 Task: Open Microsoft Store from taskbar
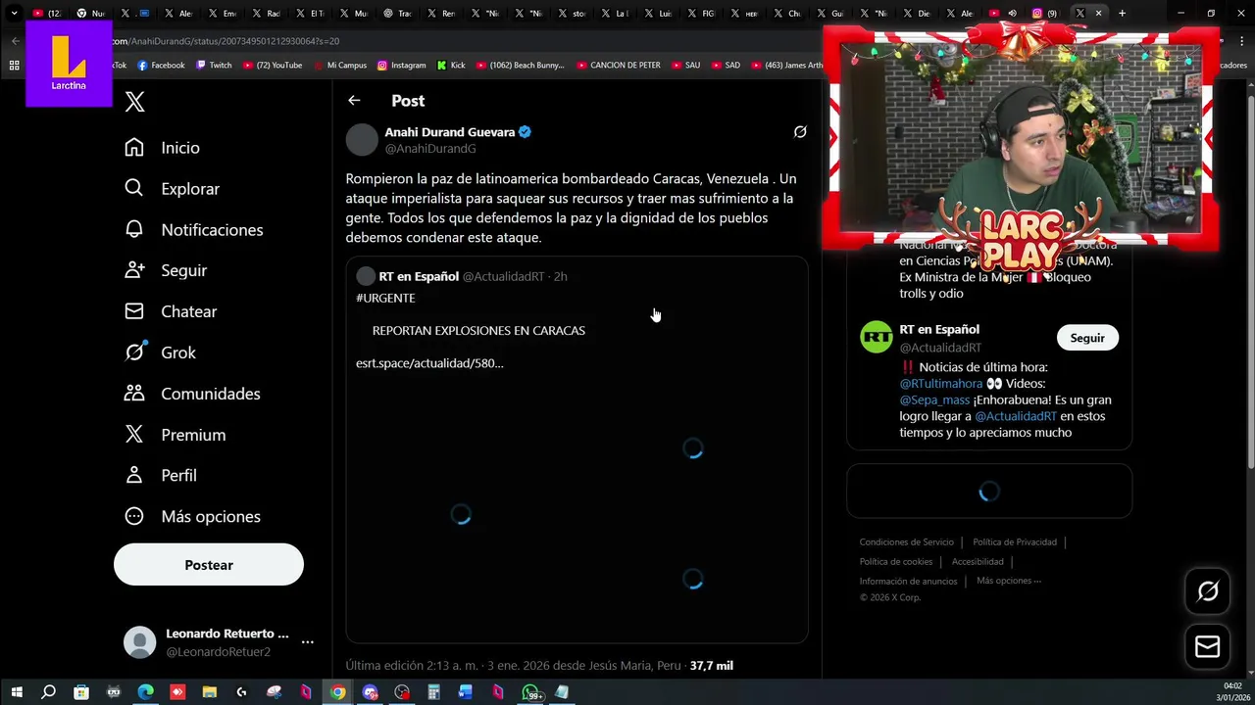[81, 692]
